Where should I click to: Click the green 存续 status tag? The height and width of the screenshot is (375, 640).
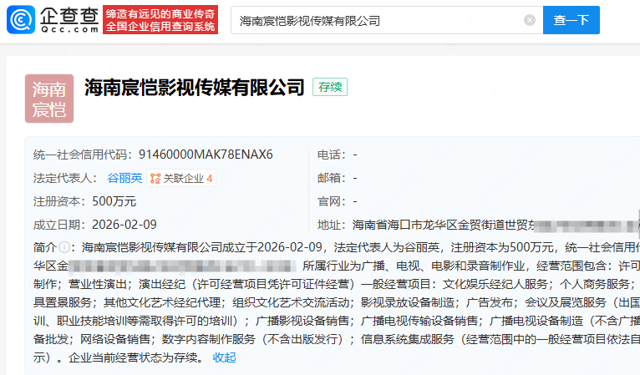[x=329, y=87]
